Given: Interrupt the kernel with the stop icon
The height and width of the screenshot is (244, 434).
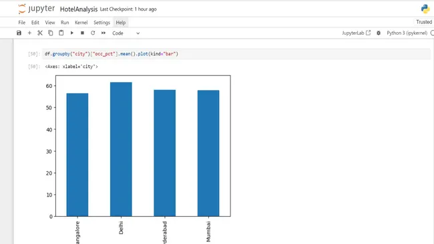Looking at the screenshot, I should click(x=82, y=33).
